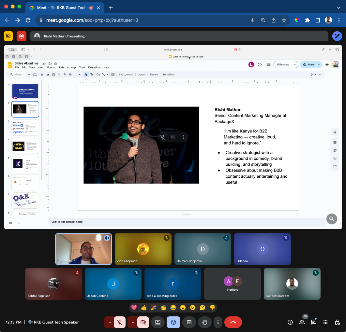
Task: Show the people panel with 18 participants
Action: tap(302, 322)
